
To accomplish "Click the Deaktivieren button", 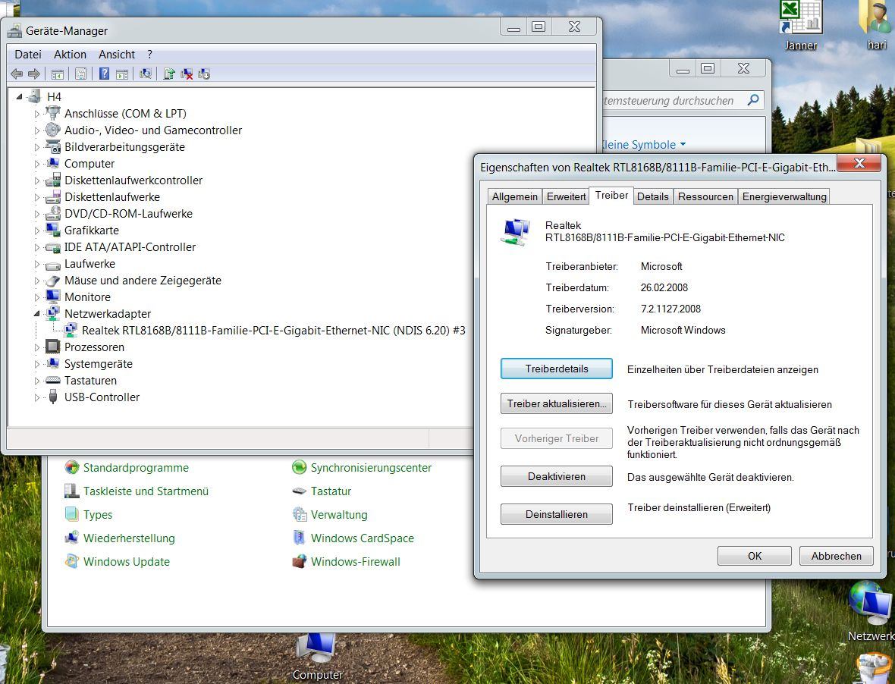I will (557, 476).
